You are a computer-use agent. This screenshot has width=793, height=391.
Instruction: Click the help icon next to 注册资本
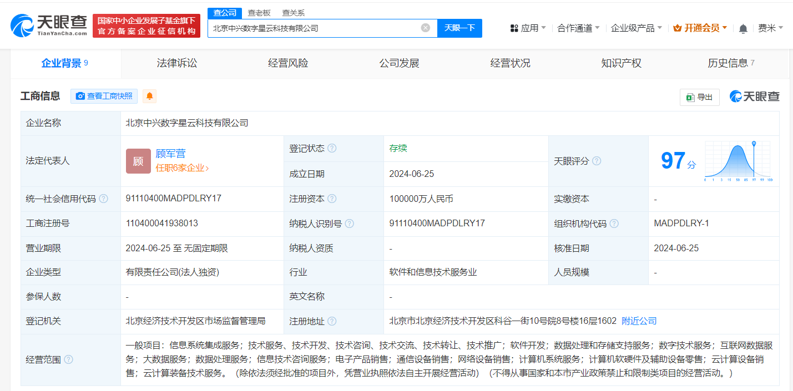[x=333, y=199]
